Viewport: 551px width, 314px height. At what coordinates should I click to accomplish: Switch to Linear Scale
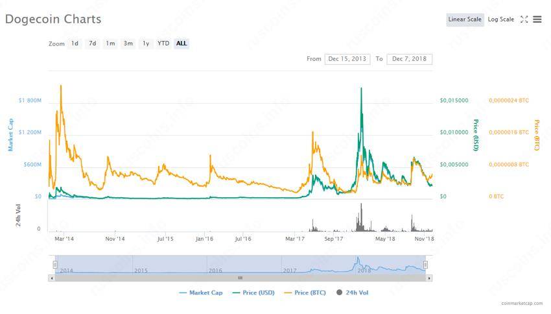coord(465,19)
